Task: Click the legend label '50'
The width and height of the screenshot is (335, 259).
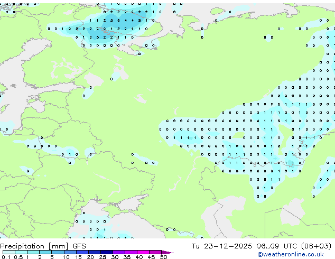Action: pyautogui.click(x=163, y=257)
